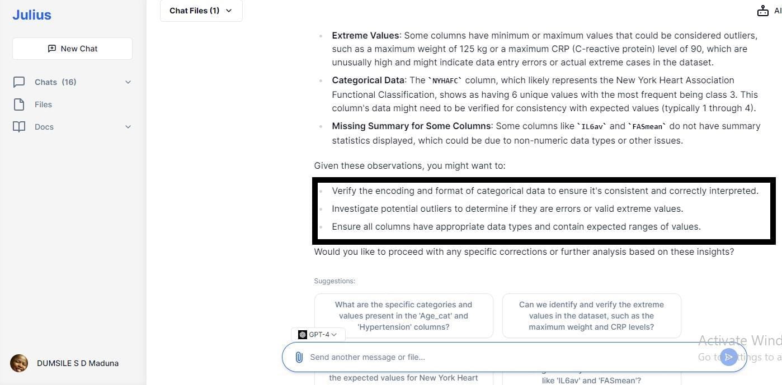Click the AI robot icon at top right

click(x=763, y=11)
